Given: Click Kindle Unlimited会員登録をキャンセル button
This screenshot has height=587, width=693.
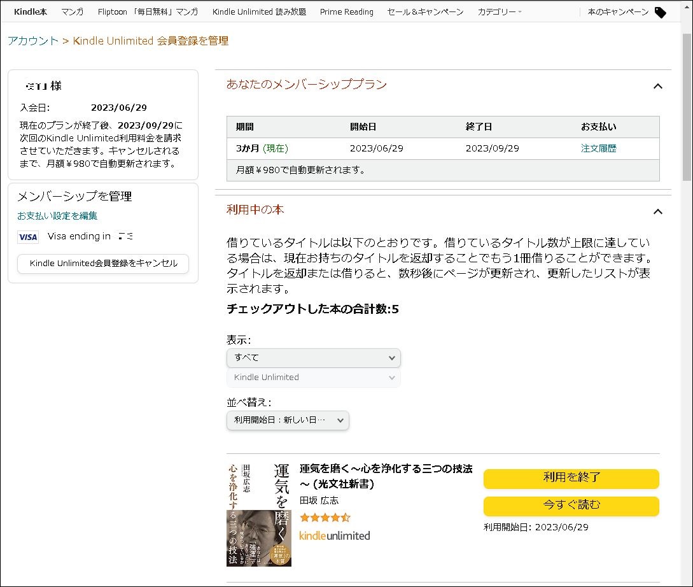Looking at the screenshot, I should pyautogui.click(x=103, y=264).
